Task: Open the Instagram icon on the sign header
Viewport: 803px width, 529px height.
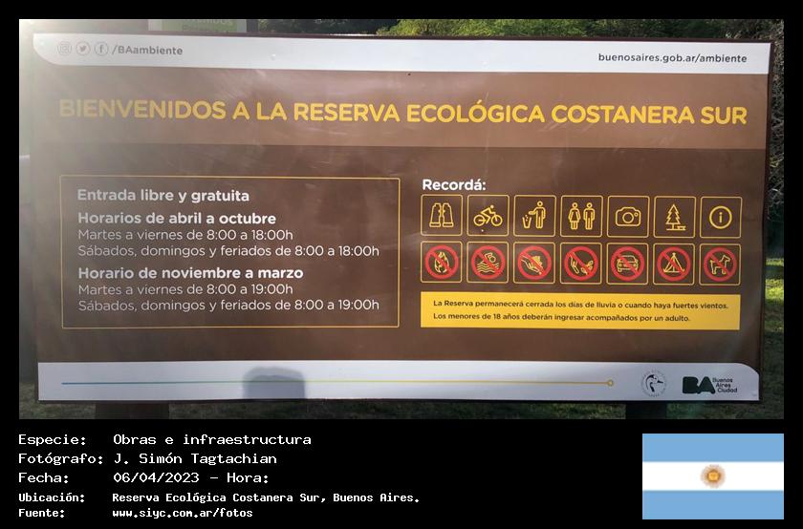Action: [x=64, y=49]
